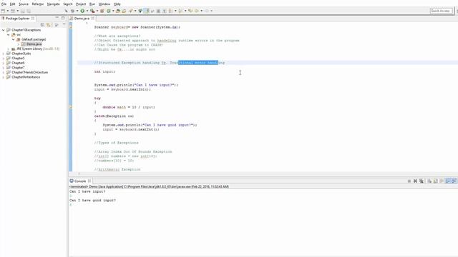Click the 'int input;' code line
The height and width of the screenshot is (257, 458).
pos(104,71)
